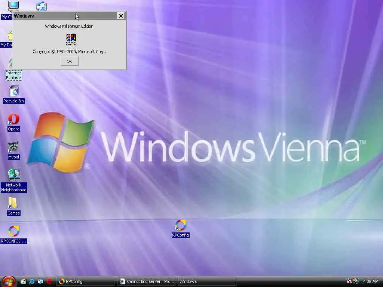Close the Windows Millennium Edition dialog
This screenshot has height=287, width=383.
pyautogui.click(x=121, y=16)
